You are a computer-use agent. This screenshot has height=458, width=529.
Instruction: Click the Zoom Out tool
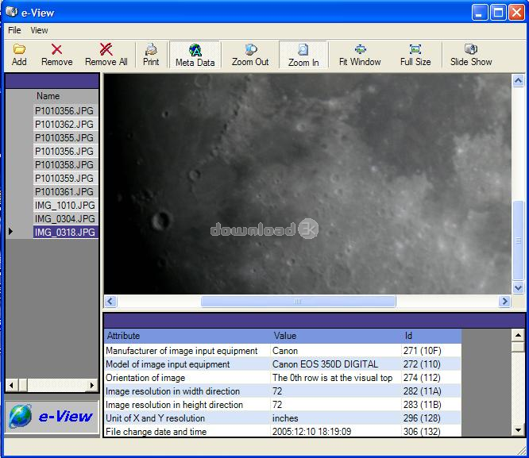250,55
